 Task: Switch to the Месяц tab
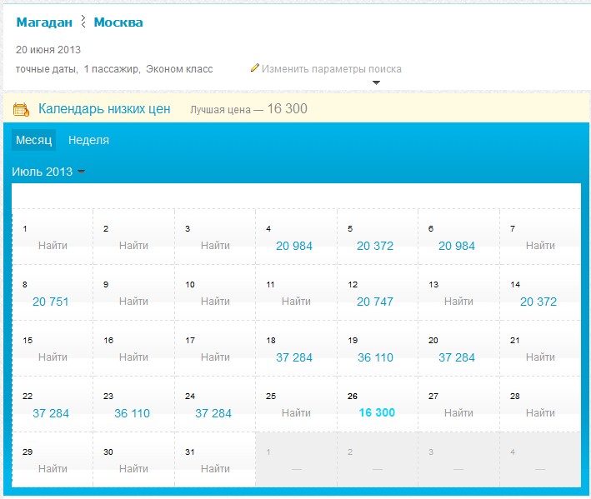tap(33, 140)
